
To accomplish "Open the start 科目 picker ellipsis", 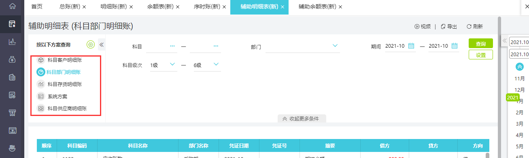I will pyautogui.click(x=173, y=46).
